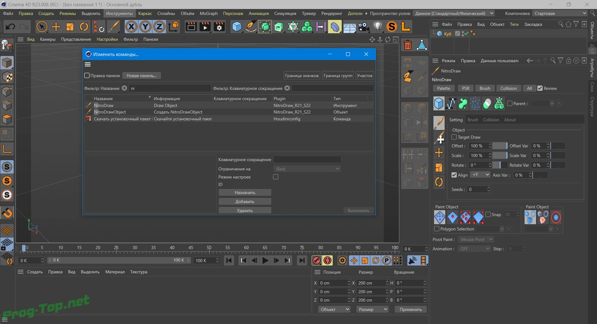597x324 pixels.
Task: Click the trash can icon beside the viewport
Action: pos(408,45)
